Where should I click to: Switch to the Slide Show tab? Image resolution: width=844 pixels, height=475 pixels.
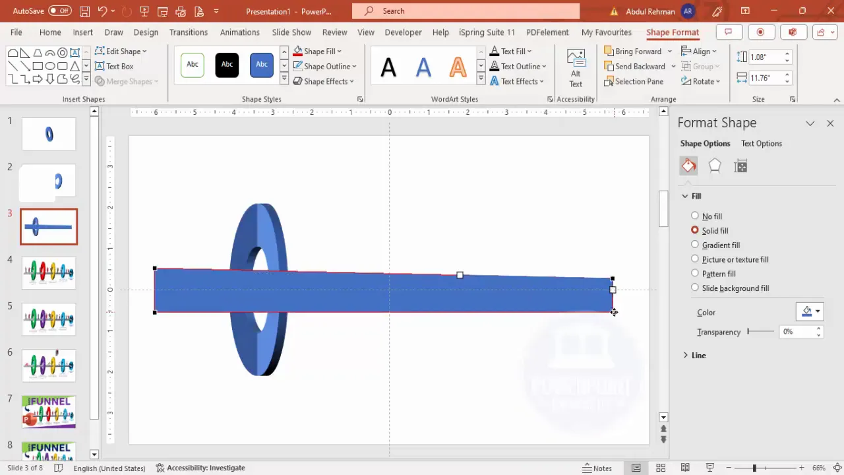291,32
